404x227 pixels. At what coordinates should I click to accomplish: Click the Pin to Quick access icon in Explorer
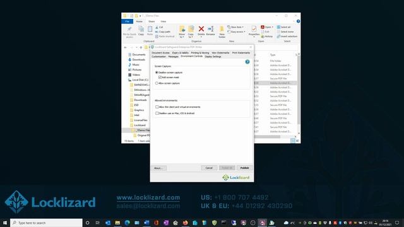pyautogui.click(x=129, y=30)
